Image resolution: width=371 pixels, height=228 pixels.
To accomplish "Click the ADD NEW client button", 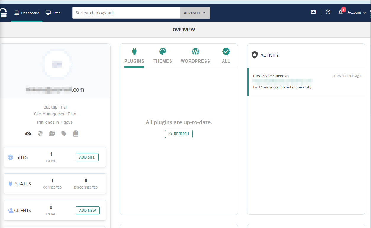I will [88, 210].
